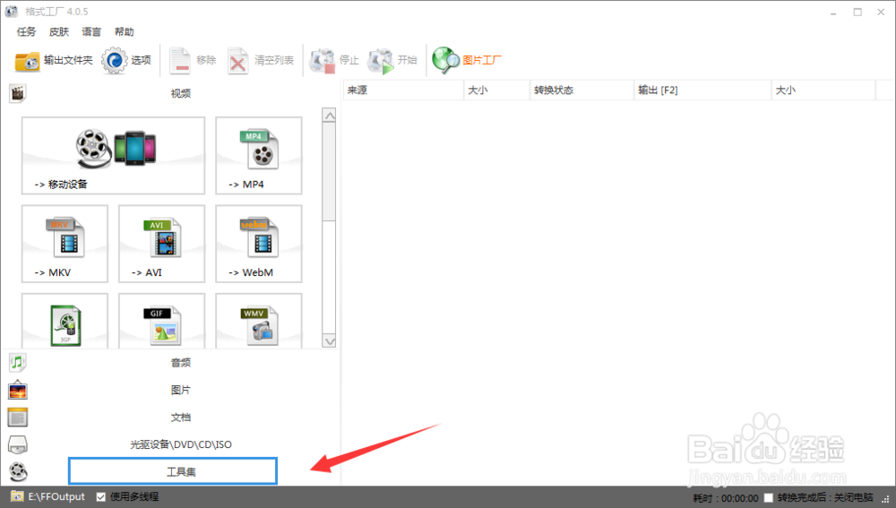Click the Output [F2] column header
This screenshot has width=896, height=508.
tap(702, 90)
